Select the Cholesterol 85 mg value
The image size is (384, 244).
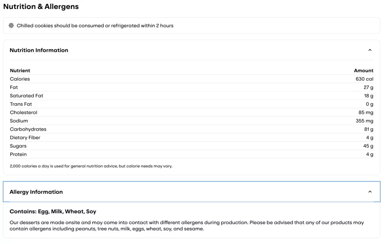pyautogui.click(x=366, y=112)
